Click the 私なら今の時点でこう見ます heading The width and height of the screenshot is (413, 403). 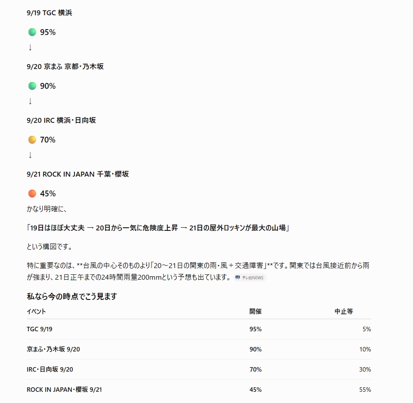72,296
